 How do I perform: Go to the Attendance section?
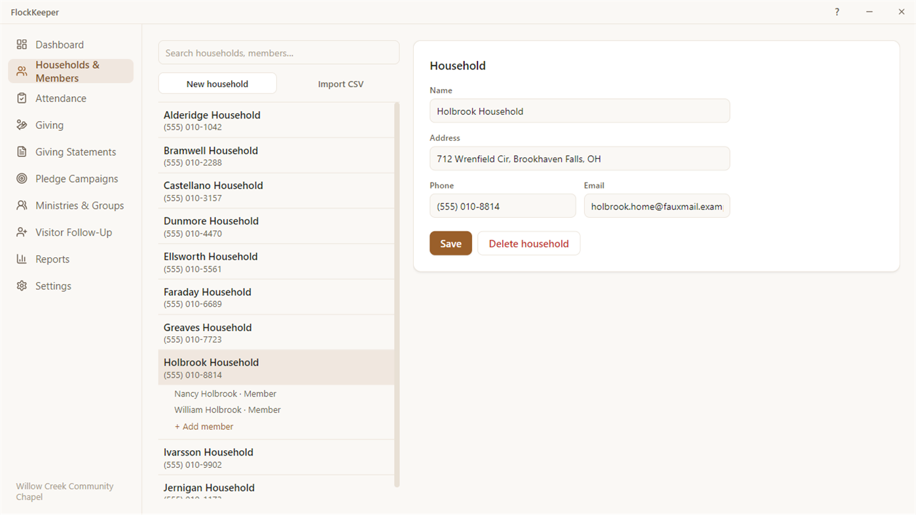[x=71, y=98]
